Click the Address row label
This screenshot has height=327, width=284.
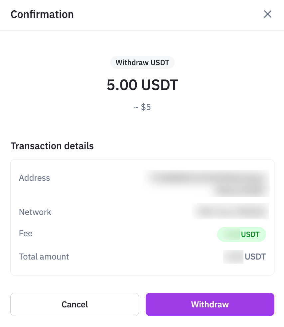point(34,178)
